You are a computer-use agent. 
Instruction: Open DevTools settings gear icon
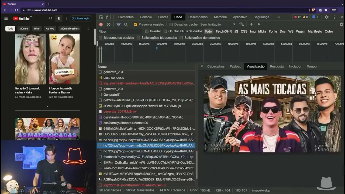(x=326, y=17)
